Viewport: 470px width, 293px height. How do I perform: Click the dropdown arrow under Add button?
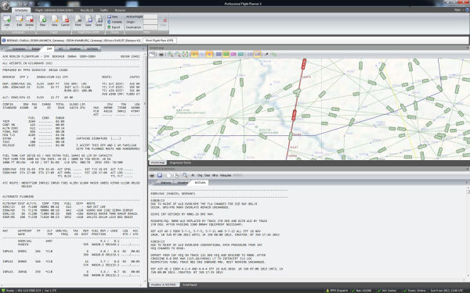pyautogui.click(x=6, y=29)
